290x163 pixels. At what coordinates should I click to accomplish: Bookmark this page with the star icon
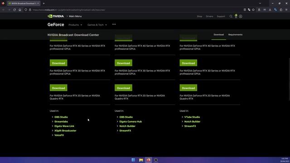253,10
